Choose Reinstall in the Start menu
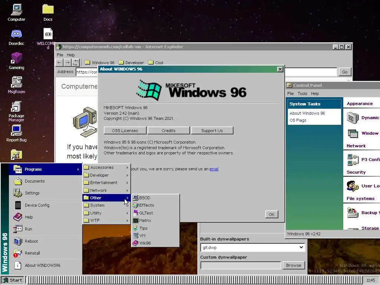Viewport: 380px width, 285px height. tap(46, 253)
